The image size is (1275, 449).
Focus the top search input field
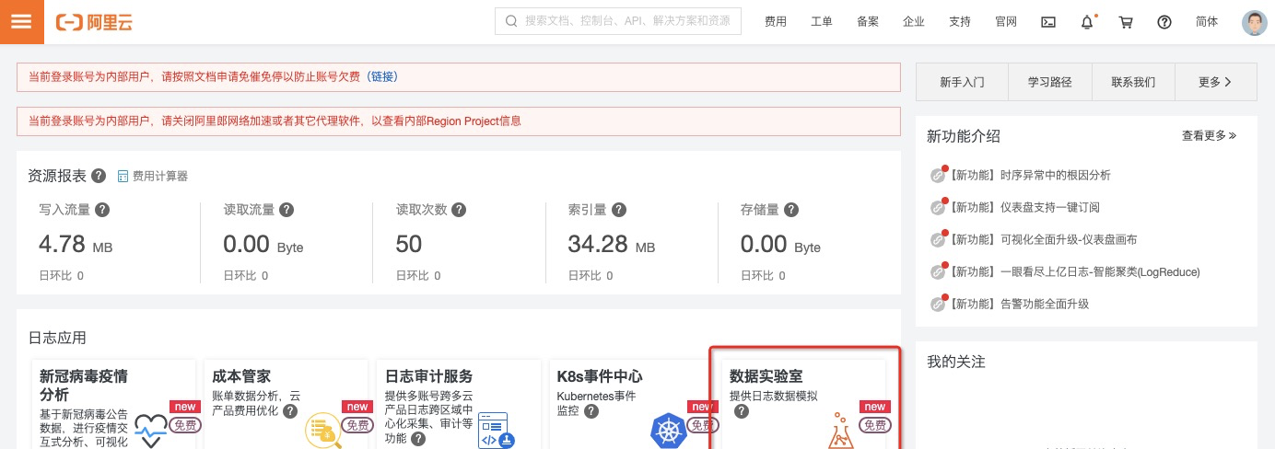618,21
